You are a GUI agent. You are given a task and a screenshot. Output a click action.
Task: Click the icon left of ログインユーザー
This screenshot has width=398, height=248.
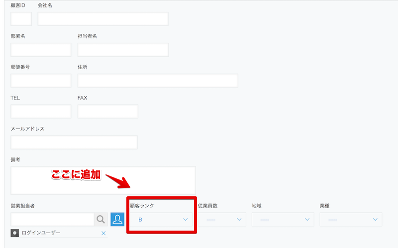15,233
